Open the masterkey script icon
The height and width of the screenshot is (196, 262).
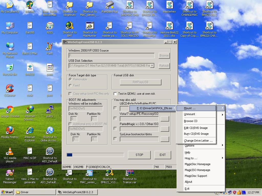(x=169, y=7)
